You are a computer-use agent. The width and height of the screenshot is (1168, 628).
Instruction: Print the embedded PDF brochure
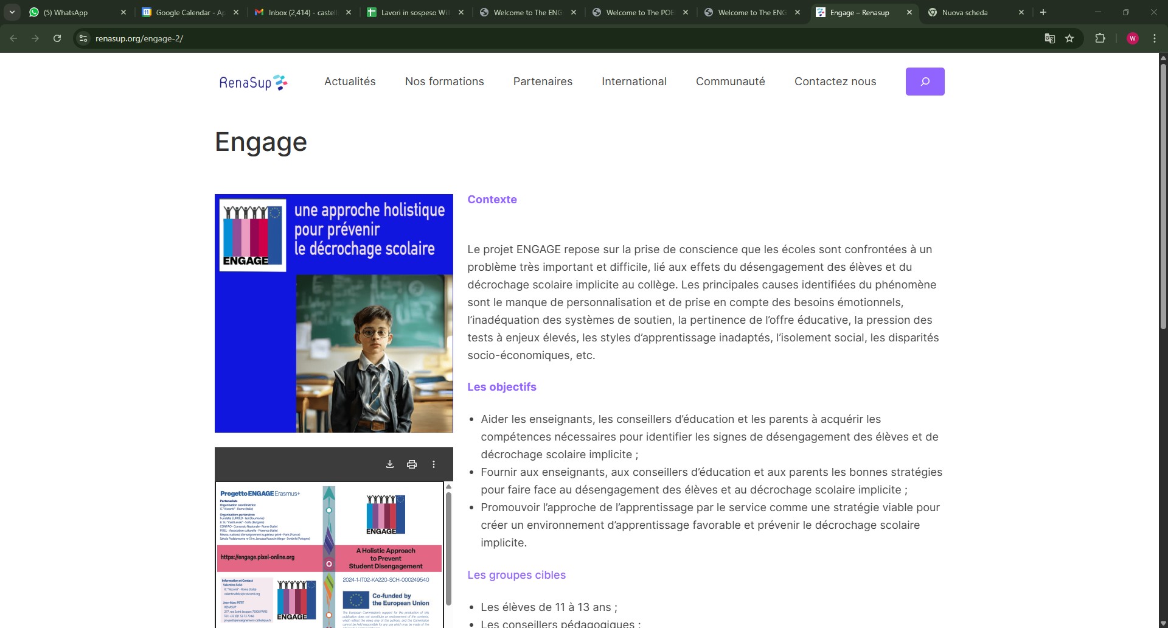412,464
